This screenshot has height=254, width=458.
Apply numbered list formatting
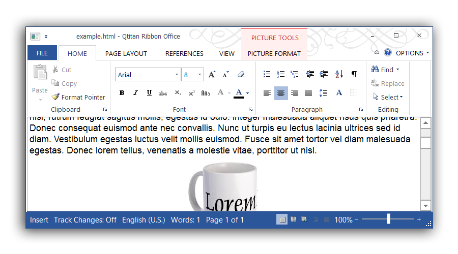(x=281, y=74)
